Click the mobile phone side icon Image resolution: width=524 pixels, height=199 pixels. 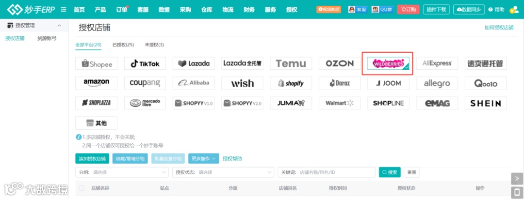pos(517,192)
